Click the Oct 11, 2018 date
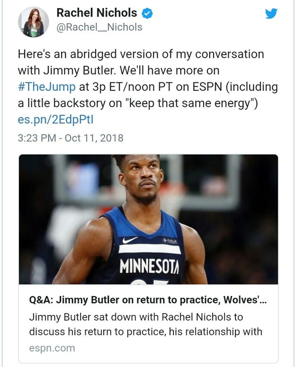The image size is (303, 367). tap(94, 138)
